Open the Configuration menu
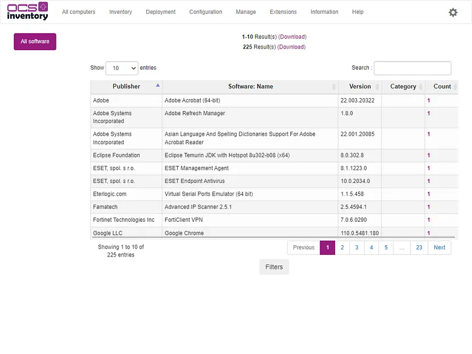 pyautogui.click(x=206, y=12)
